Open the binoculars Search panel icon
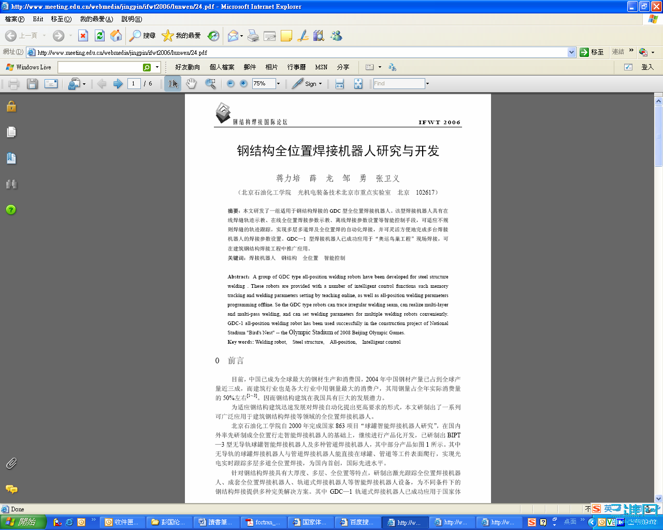 point(11,184)
